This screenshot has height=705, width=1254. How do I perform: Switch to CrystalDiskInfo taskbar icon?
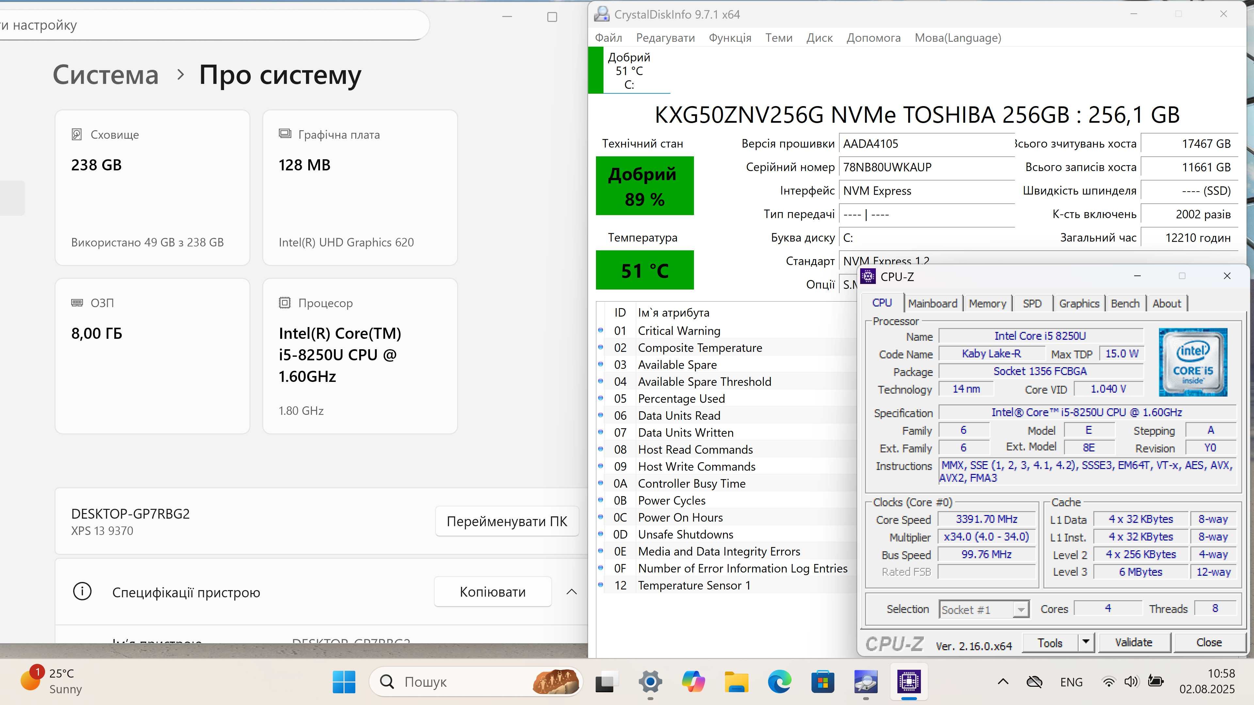point(865,681)
